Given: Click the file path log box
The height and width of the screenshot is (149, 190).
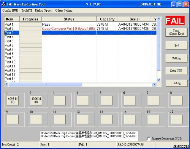Looking at the screenshot, I should click(89, 136).
